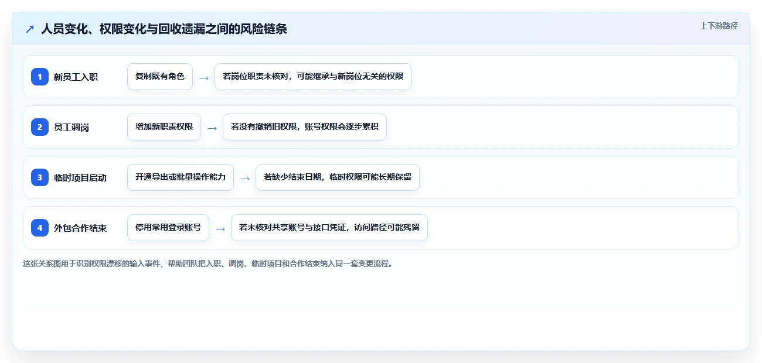The width and height of the screenshot is (762, 363).
Task: Select step number 2 badge
Action: 40,127
